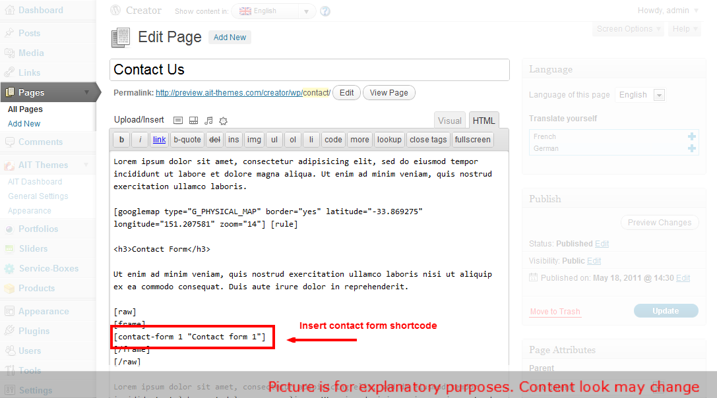Click the Add Audio music note icon
717x398 pixels.
click(x=208, y=121)
